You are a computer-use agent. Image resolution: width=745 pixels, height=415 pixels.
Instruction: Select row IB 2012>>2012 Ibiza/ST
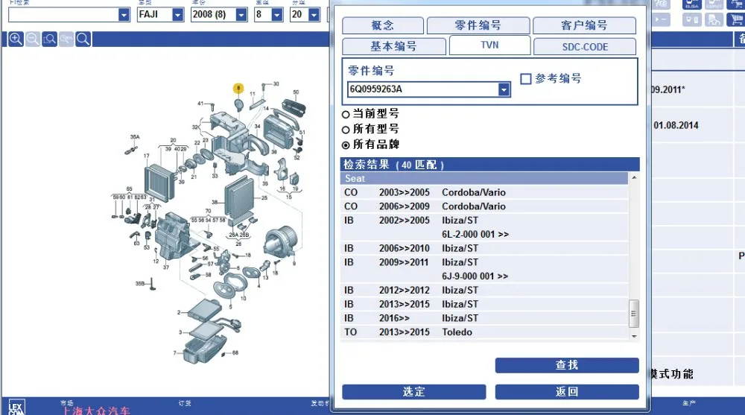pyautogui.click(x=484, y=290)
